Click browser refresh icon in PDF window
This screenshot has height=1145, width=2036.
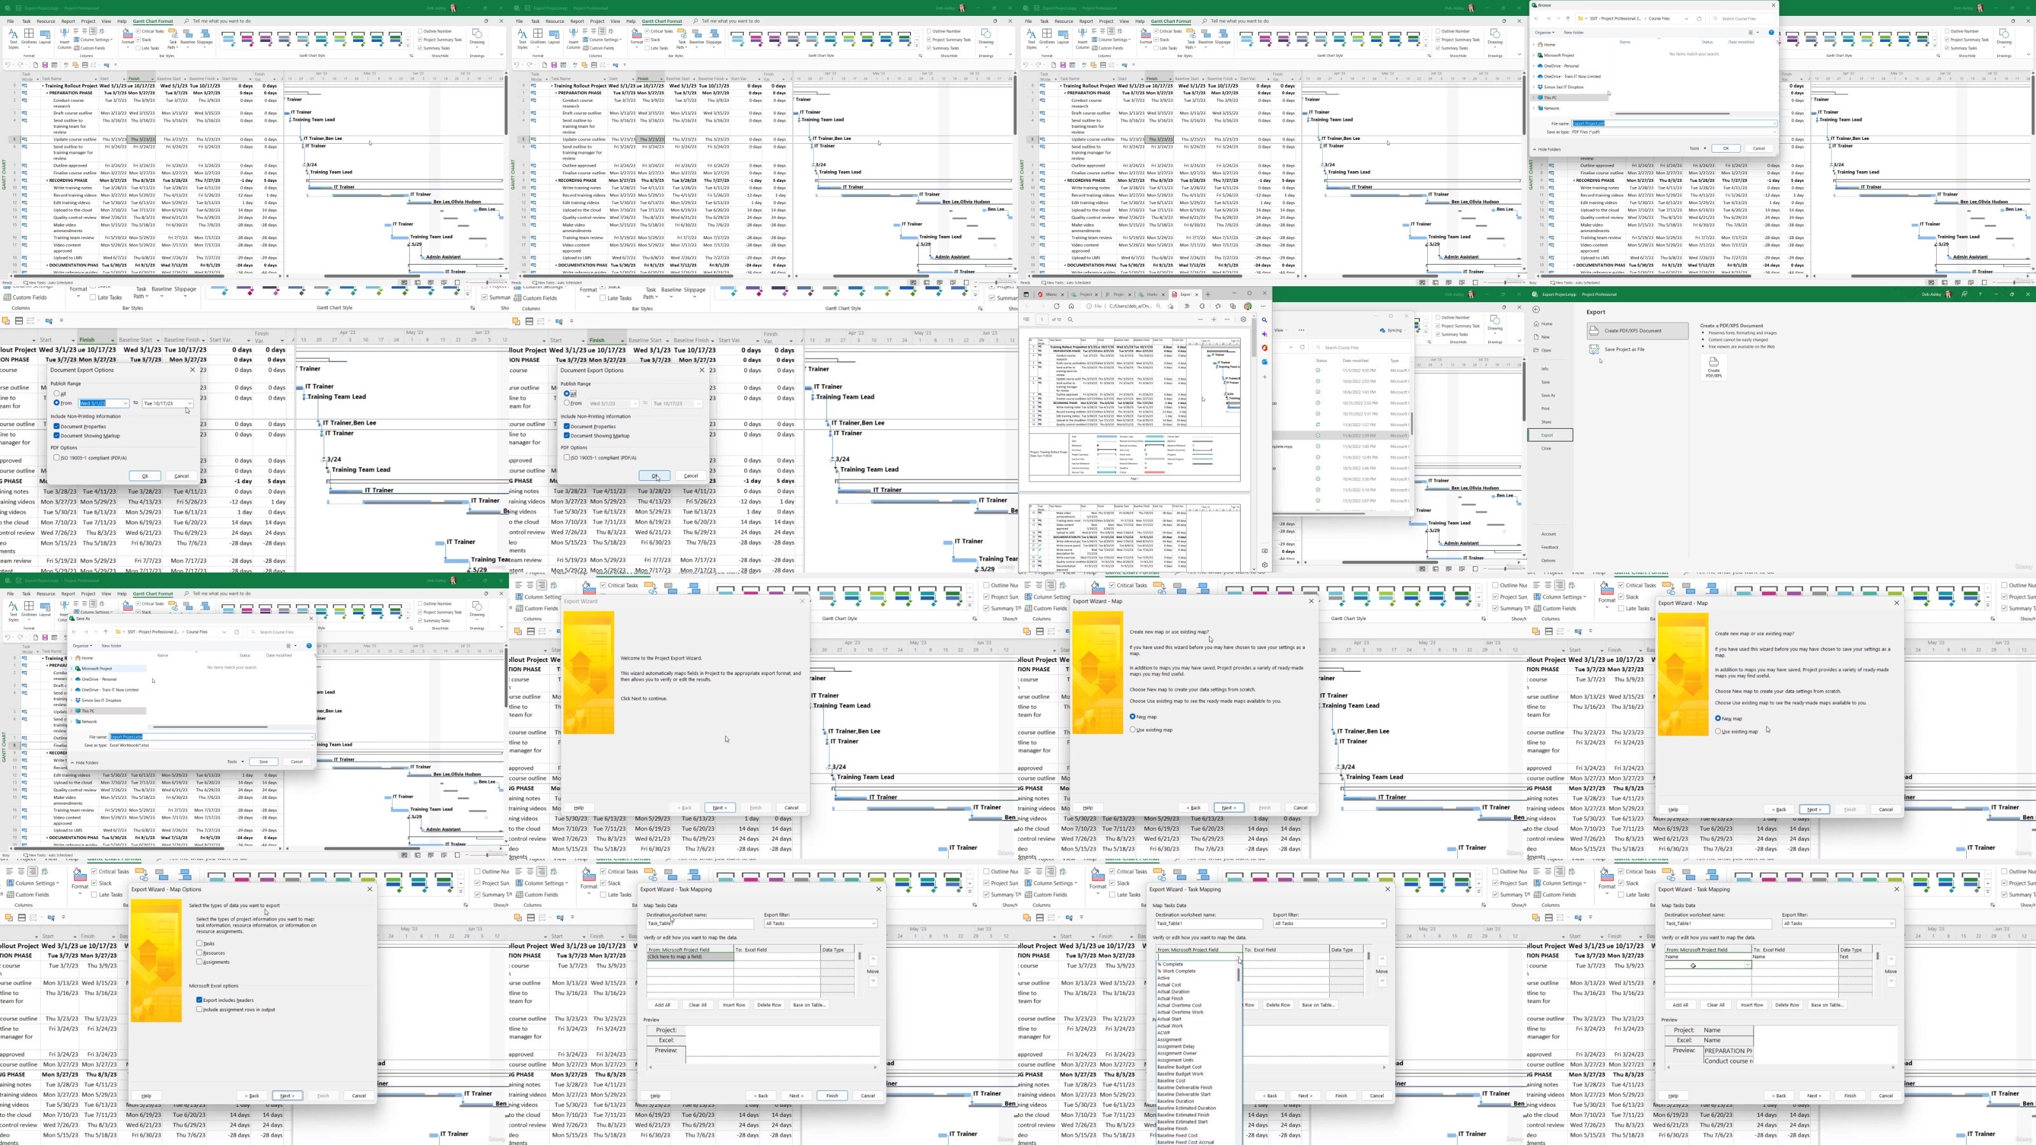(x=1057, y=306)
